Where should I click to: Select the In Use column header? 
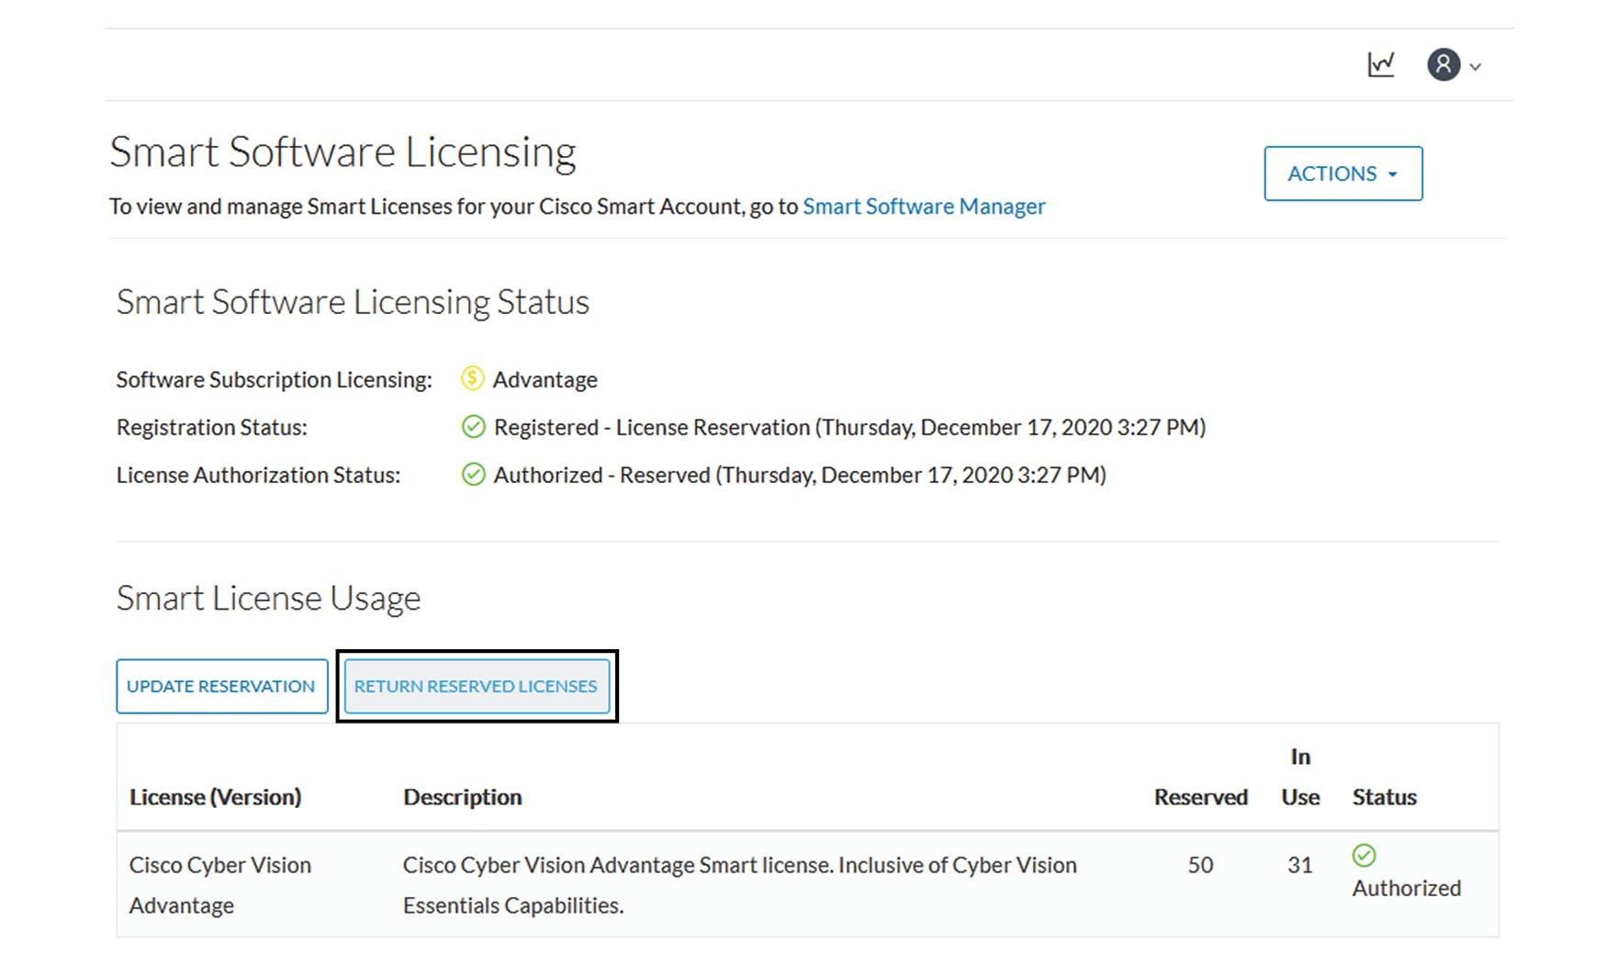pyautogui.click(x=1300, y=777)
